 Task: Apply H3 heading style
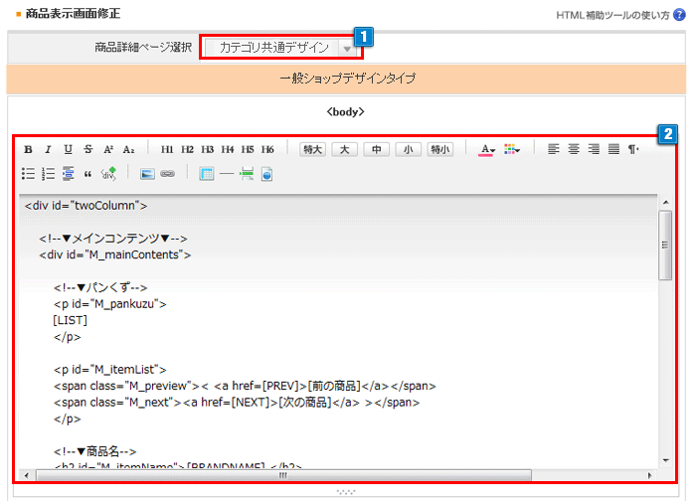(x=207, y=149)
